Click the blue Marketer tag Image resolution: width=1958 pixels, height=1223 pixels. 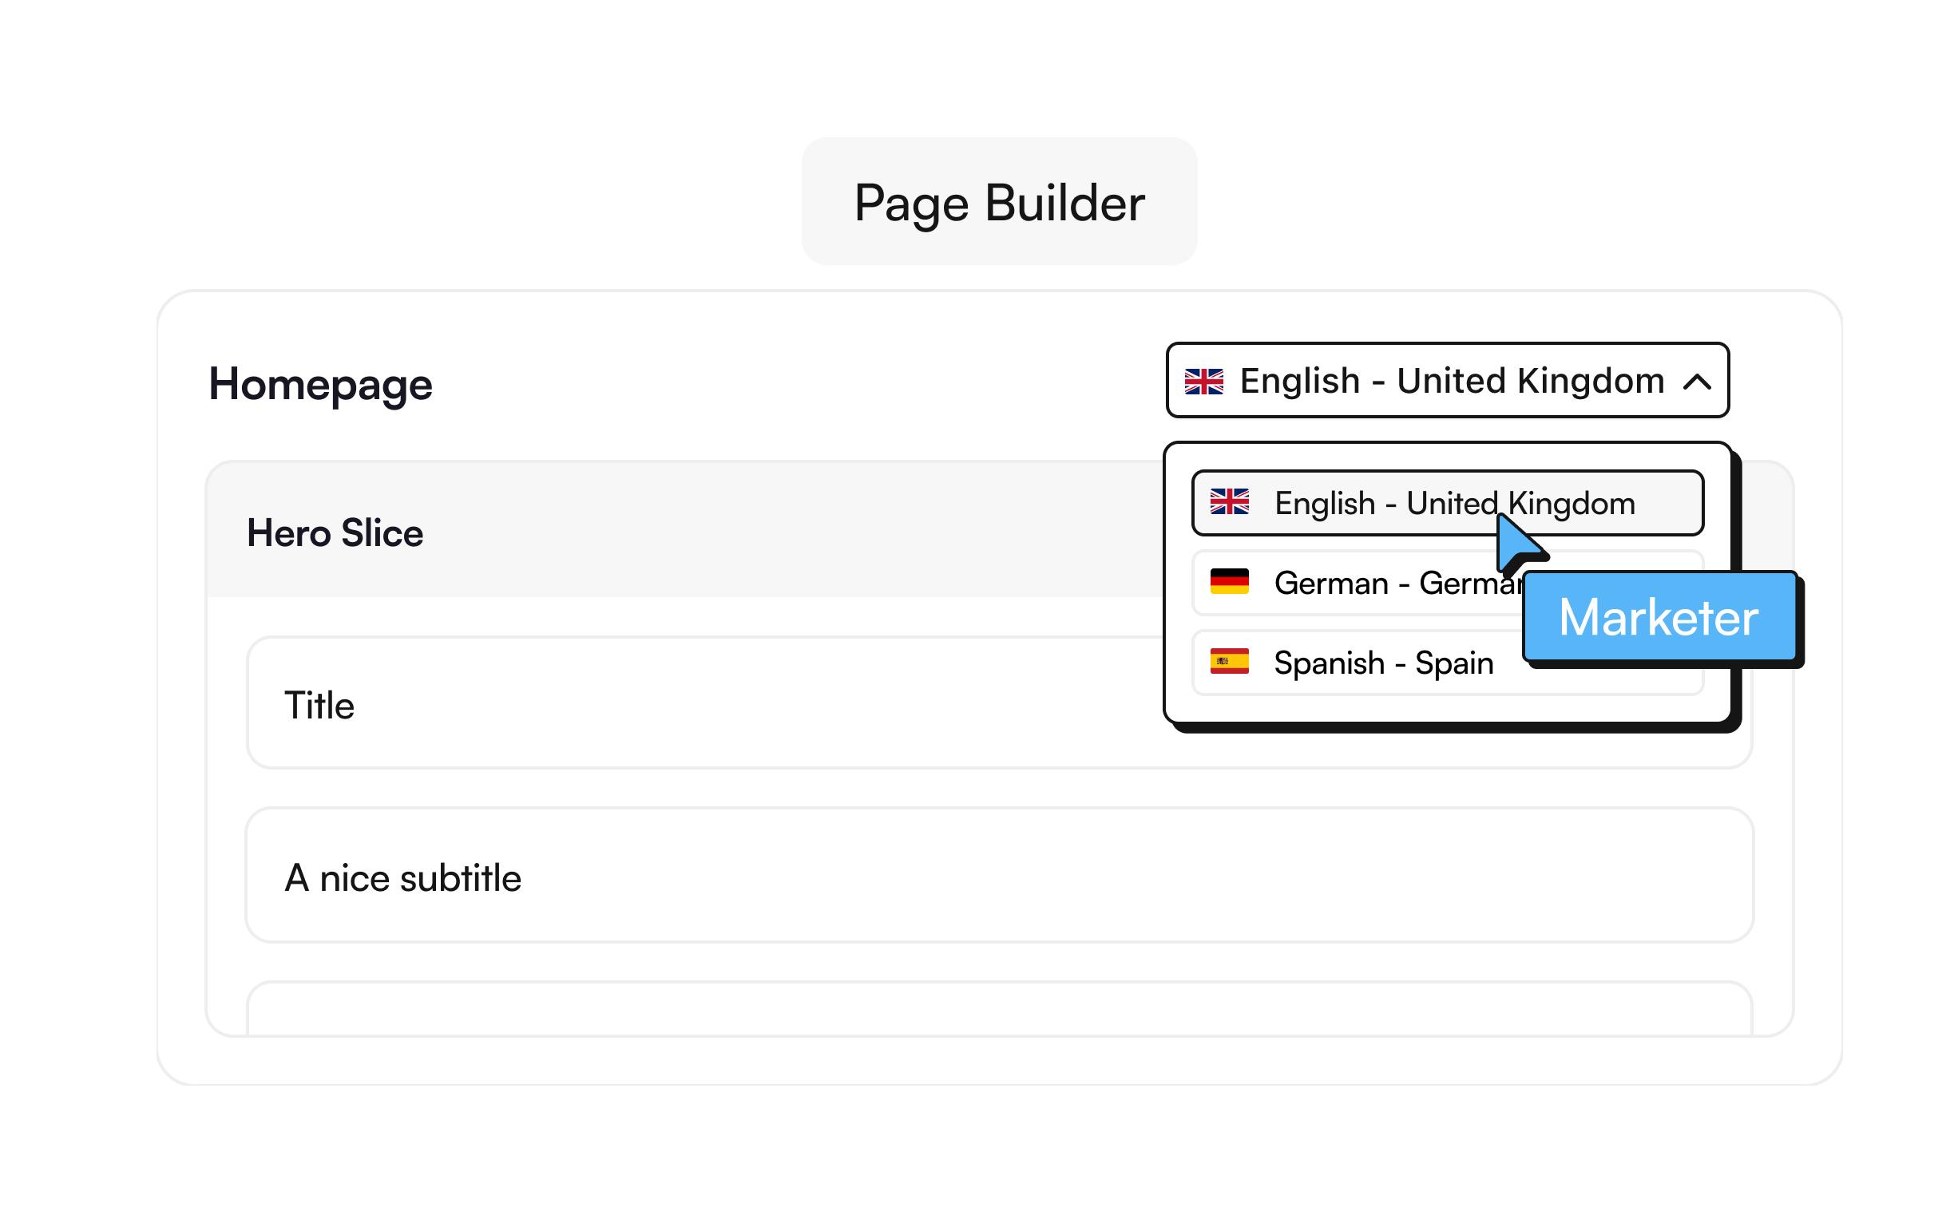1658,618
